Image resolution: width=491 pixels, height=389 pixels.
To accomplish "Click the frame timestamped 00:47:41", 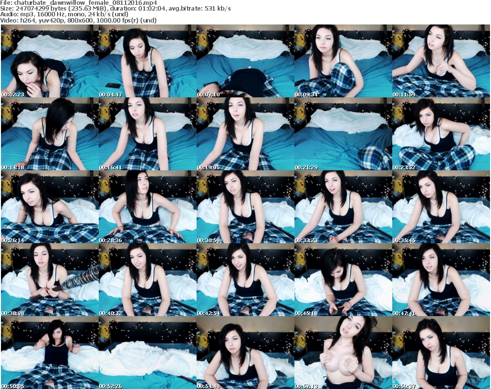I will 441,280.
